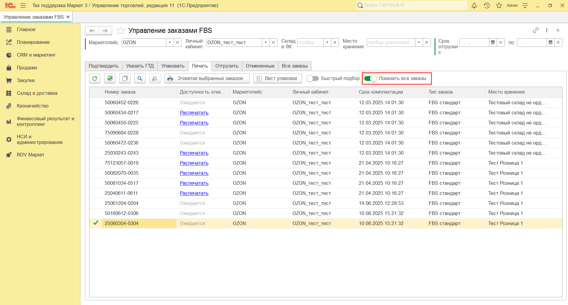The image size is (568, 305).
Task: Open the history clock icon
Action: 487,6
